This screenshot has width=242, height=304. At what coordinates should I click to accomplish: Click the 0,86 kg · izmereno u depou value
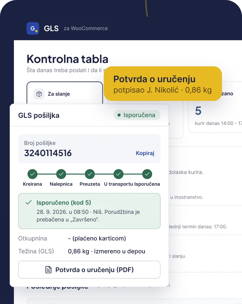[106, 251]
